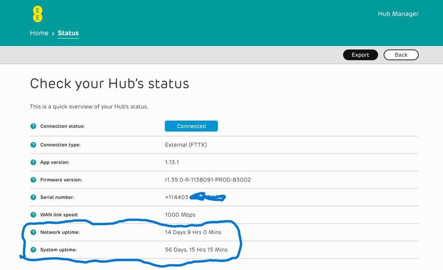
Task: Click the Connection status label
Action: tap(63, 126)
